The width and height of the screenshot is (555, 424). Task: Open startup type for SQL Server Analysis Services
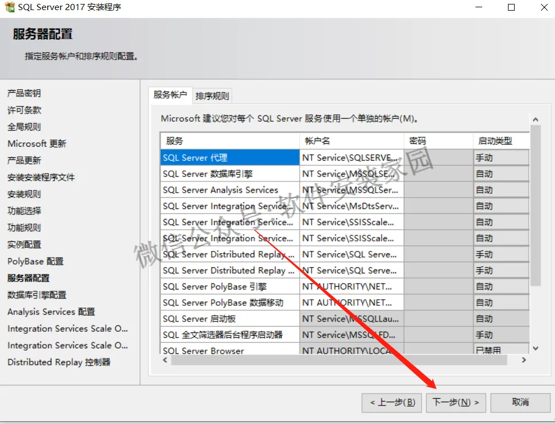[x=501, y=190]
